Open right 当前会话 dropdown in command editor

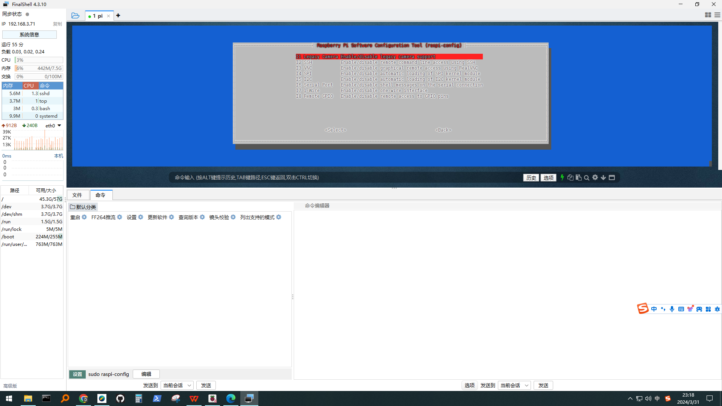[514, 385]
